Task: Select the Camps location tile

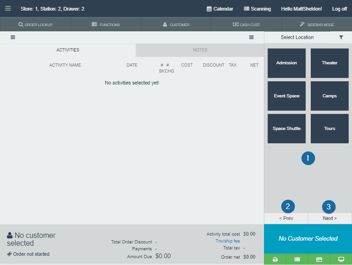Action: [x=330, y=96]
